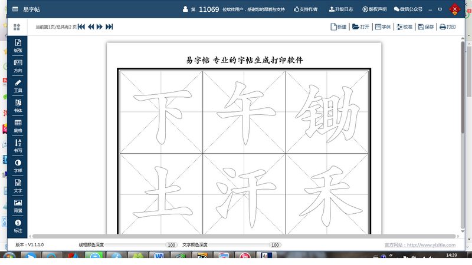Click the taskbar clock showing 14:39
Screen dimensions: 472x265
point(451,255)
